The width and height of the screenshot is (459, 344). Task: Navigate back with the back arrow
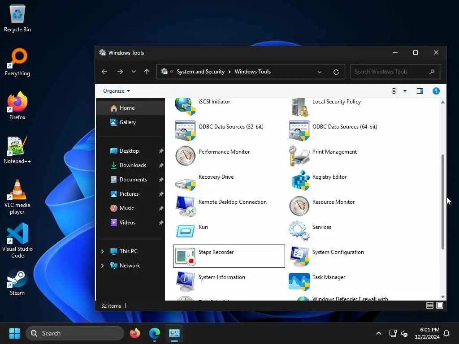click(x=104, y=72)
